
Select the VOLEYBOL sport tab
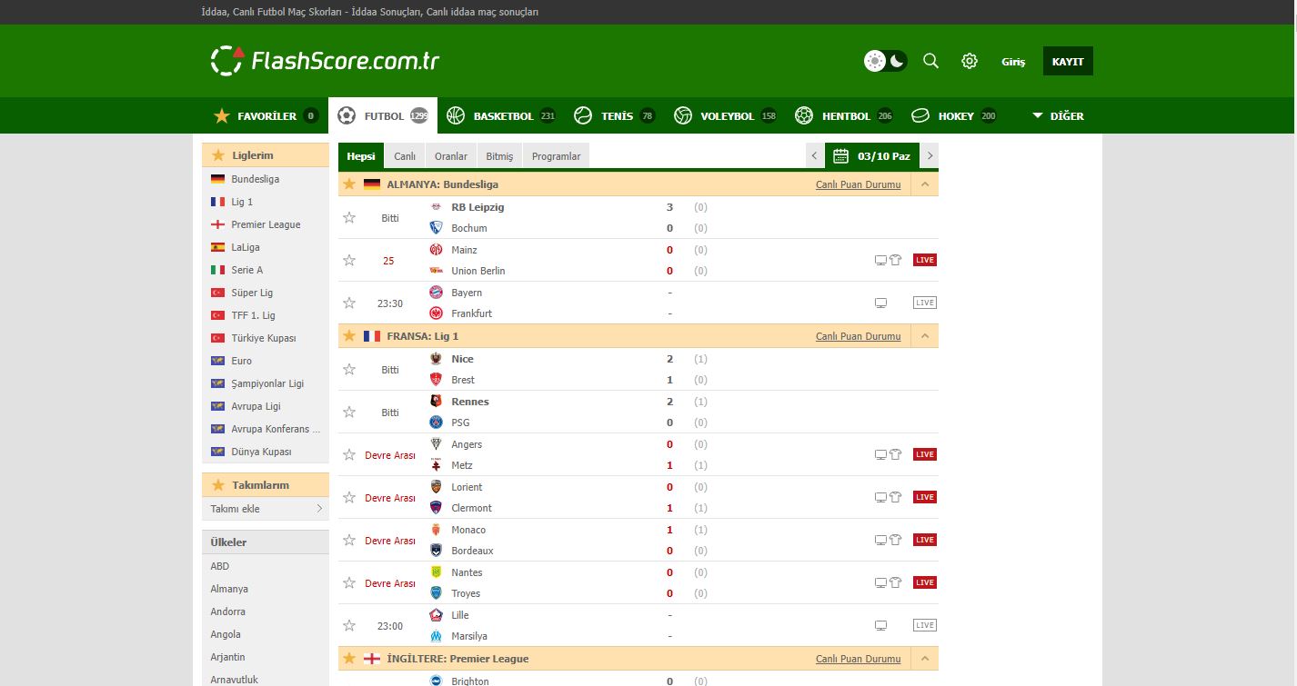[725, 115]
